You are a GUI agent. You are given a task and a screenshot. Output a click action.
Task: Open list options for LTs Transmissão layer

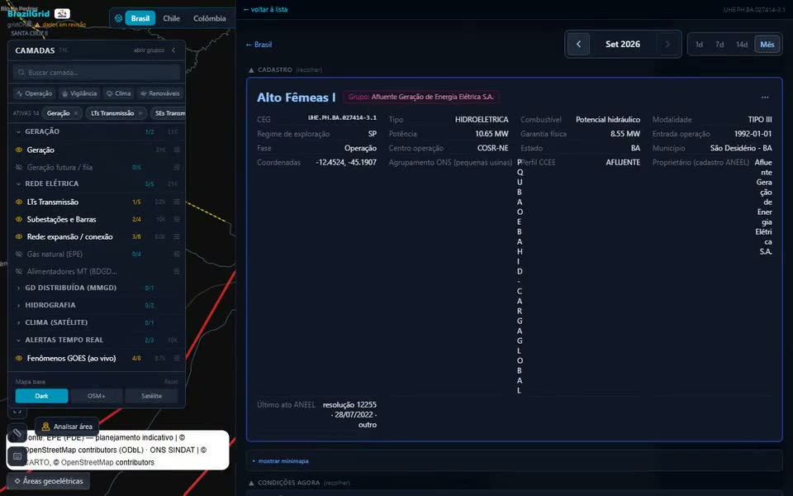click(177, 202)
